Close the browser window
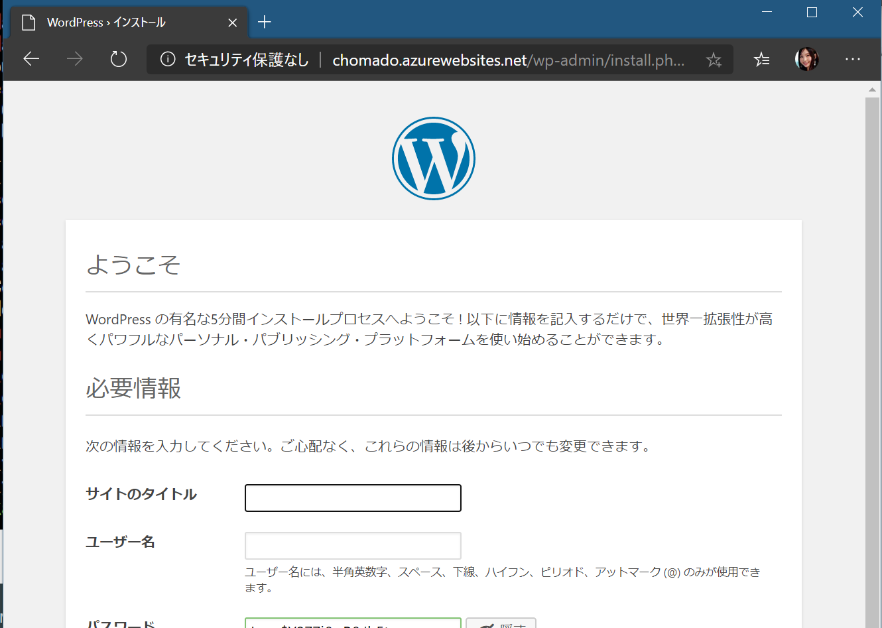Viewport: 882px width, 628px height. 857,12
